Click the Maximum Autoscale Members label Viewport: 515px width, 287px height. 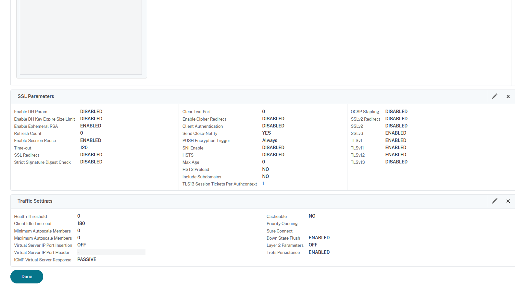point(43,238)
